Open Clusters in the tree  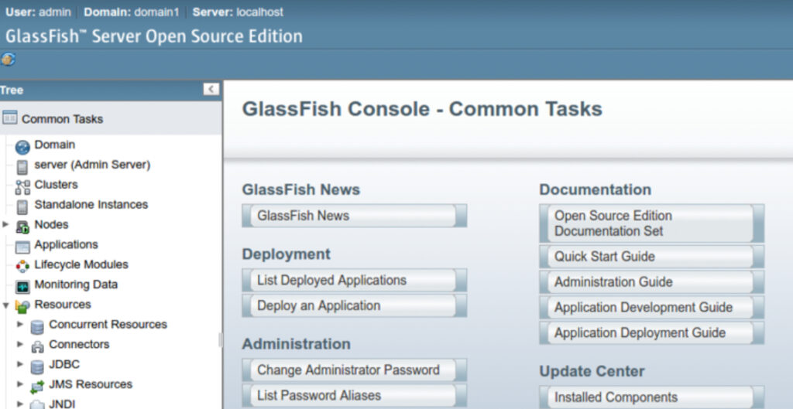tap(56, 184)
